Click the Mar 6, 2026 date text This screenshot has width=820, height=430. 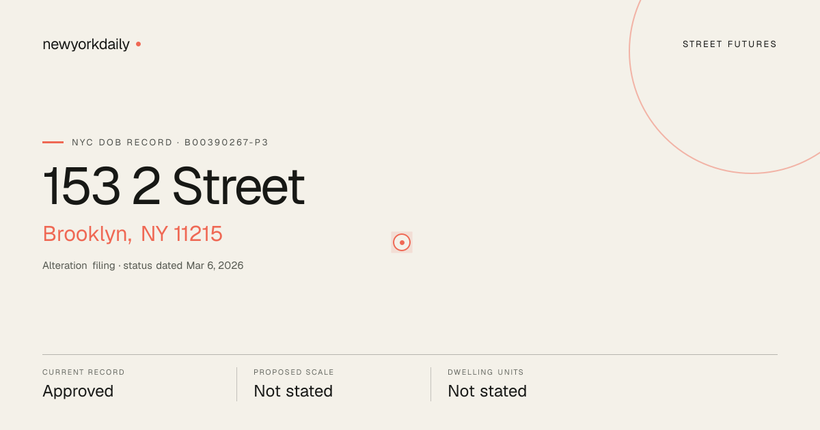[x=215, y=266]
